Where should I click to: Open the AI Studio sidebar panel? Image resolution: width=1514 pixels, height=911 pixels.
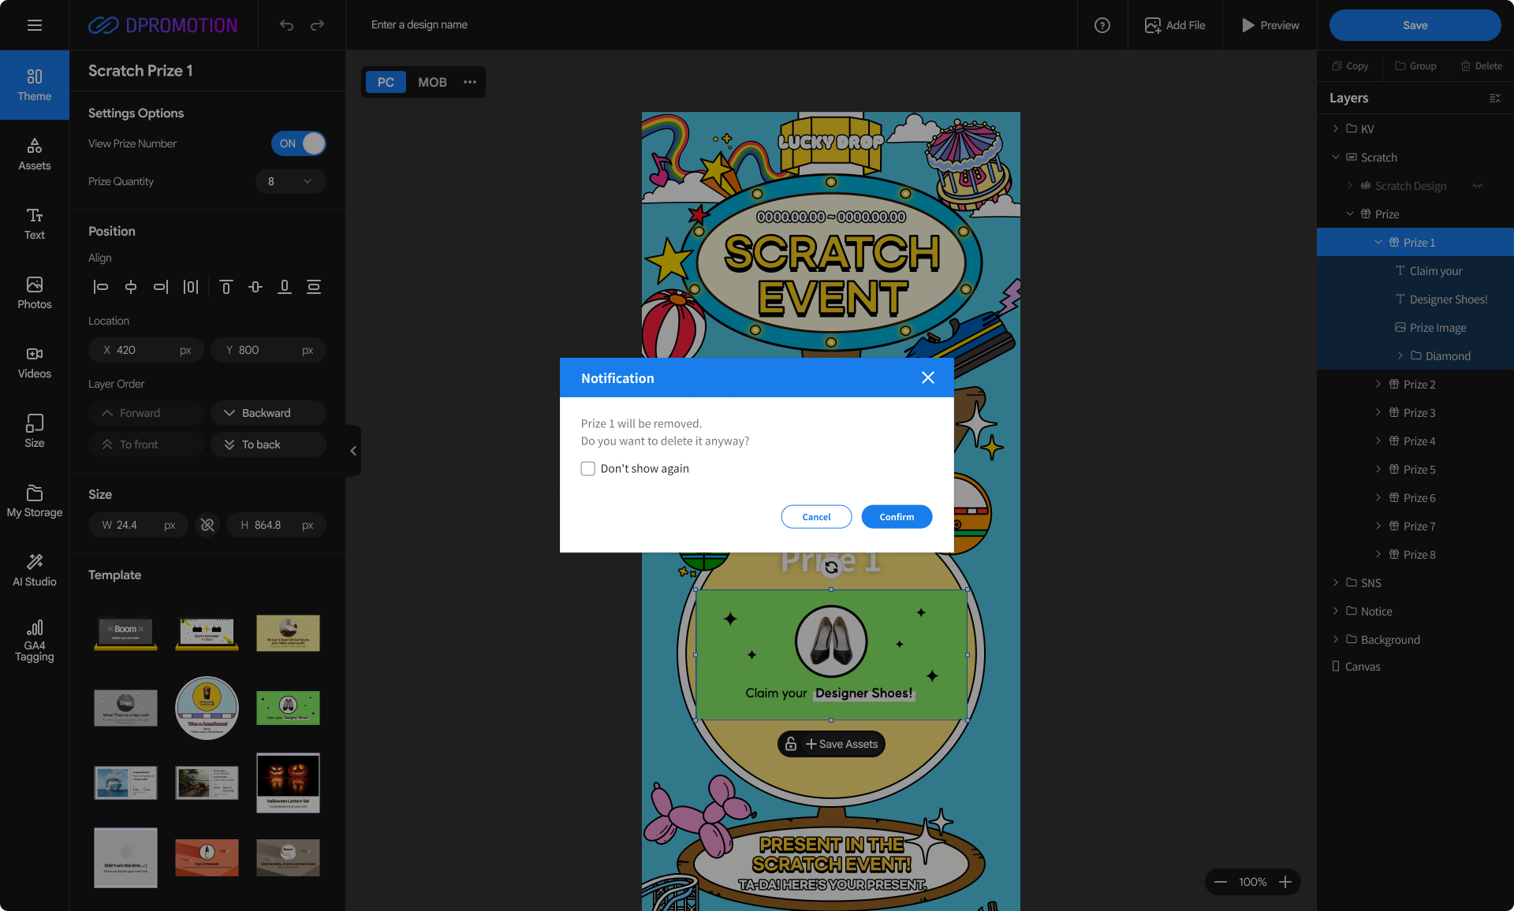(34, 570)
